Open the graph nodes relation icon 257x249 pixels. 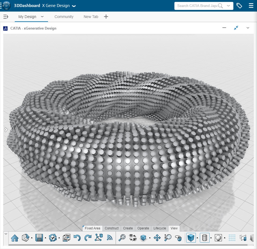coord(99,237)
